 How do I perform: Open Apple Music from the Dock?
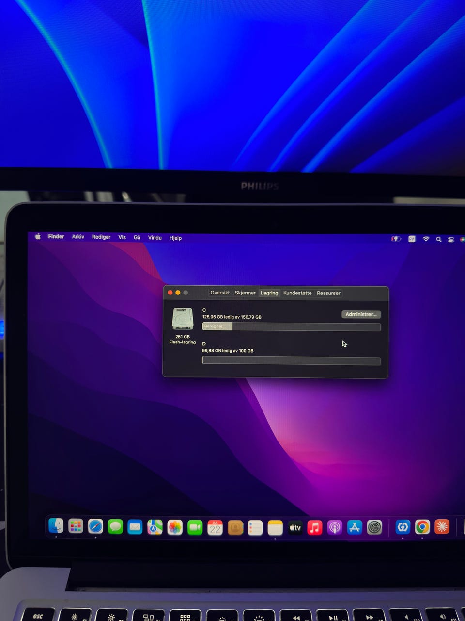pyautogui.click(x=315, y=527)
